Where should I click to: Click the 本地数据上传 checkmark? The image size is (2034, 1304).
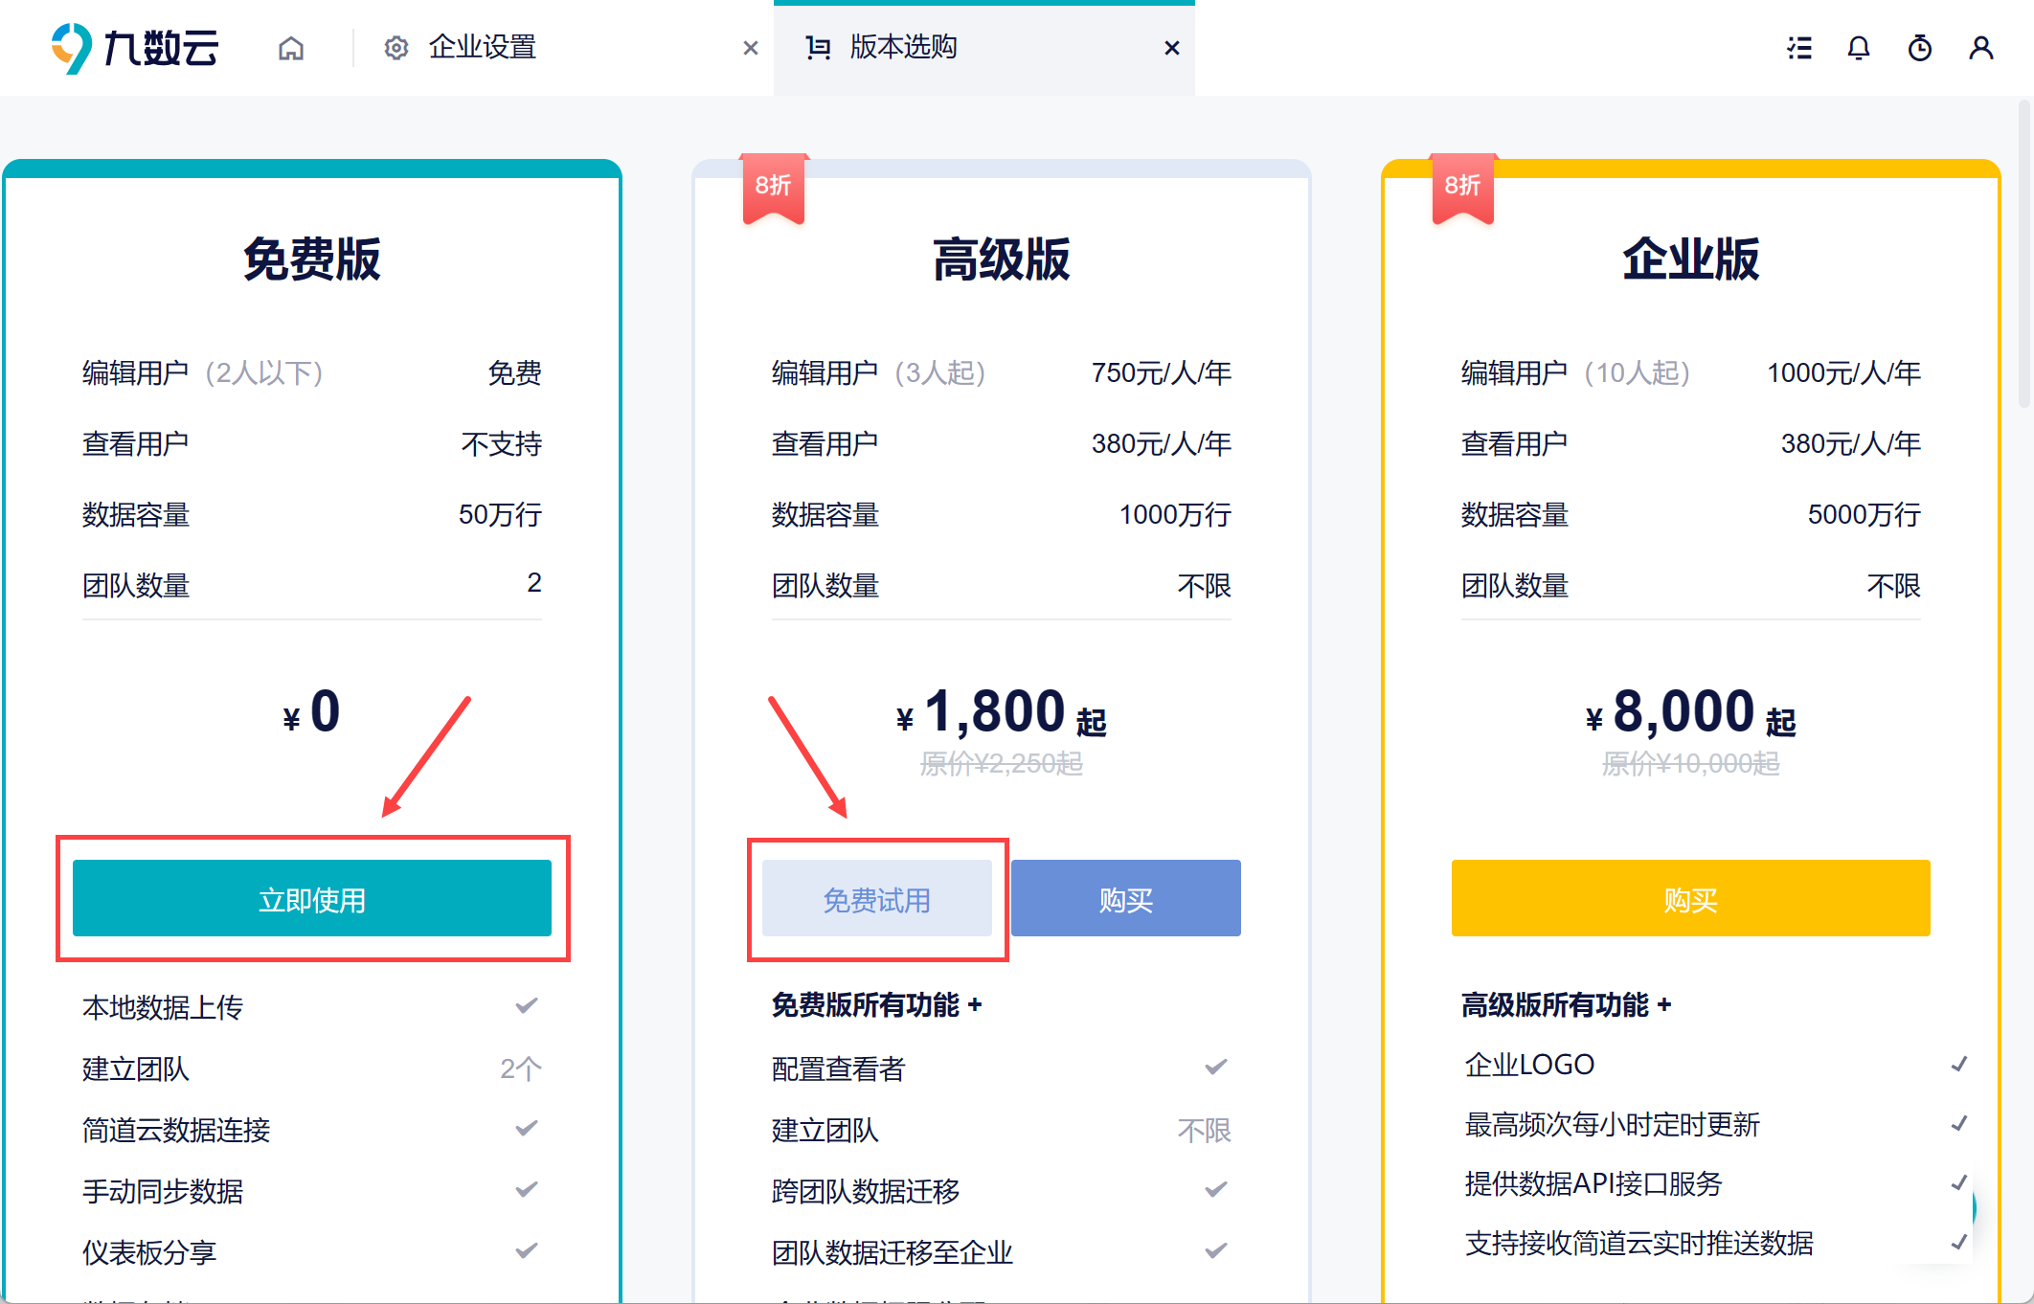(527, 1006)
